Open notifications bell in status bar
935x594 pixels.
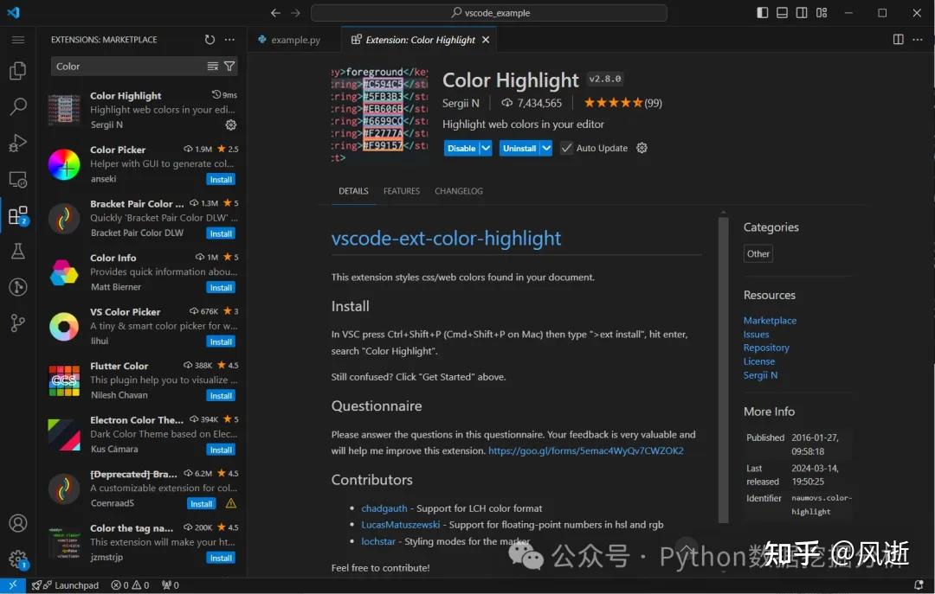[919, 585]
